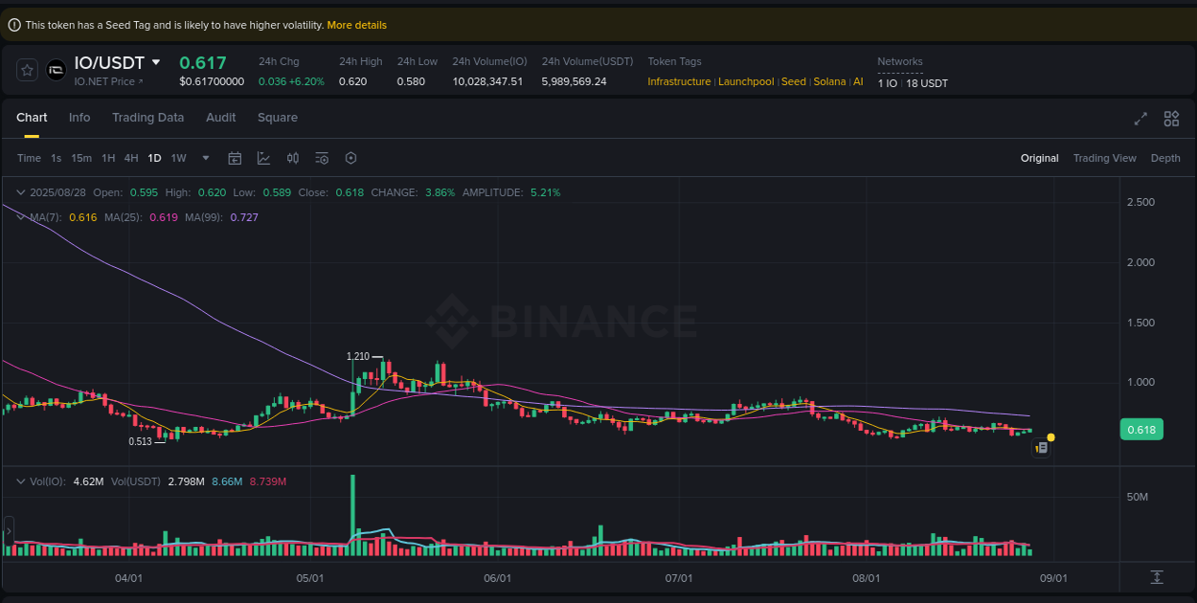The height and width of the screenshot is (603, 1197).
Task: Open the candlestick style icon
Action: (x=293, y=158)
